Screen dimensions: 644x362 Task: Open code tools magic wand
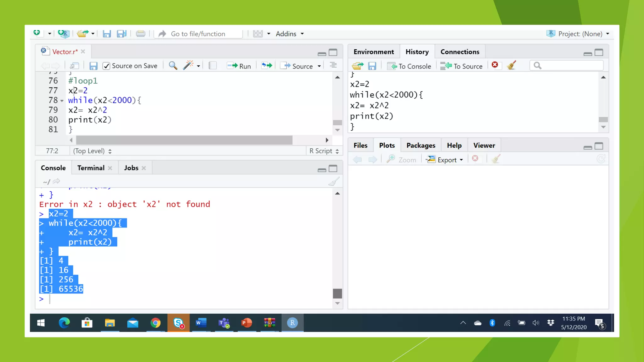[188, 65]
